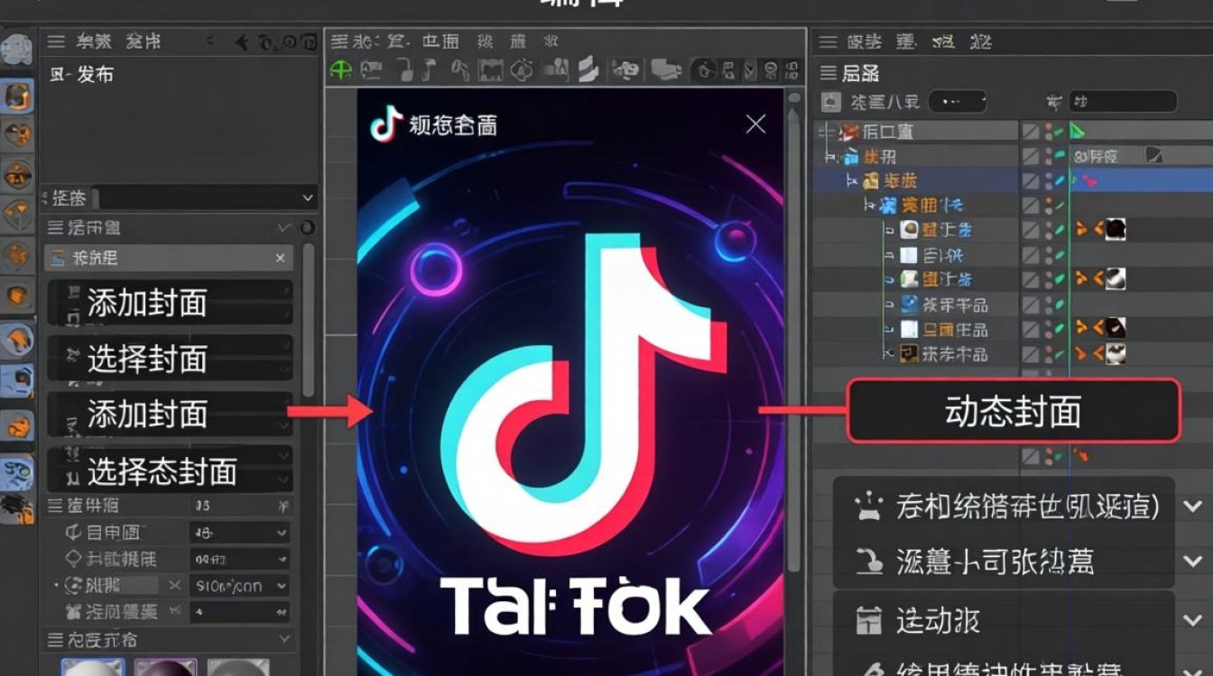Open the S10m/con dropdown in attributes
Viewport: 1213px width, 676px height.
pos(241,586)
